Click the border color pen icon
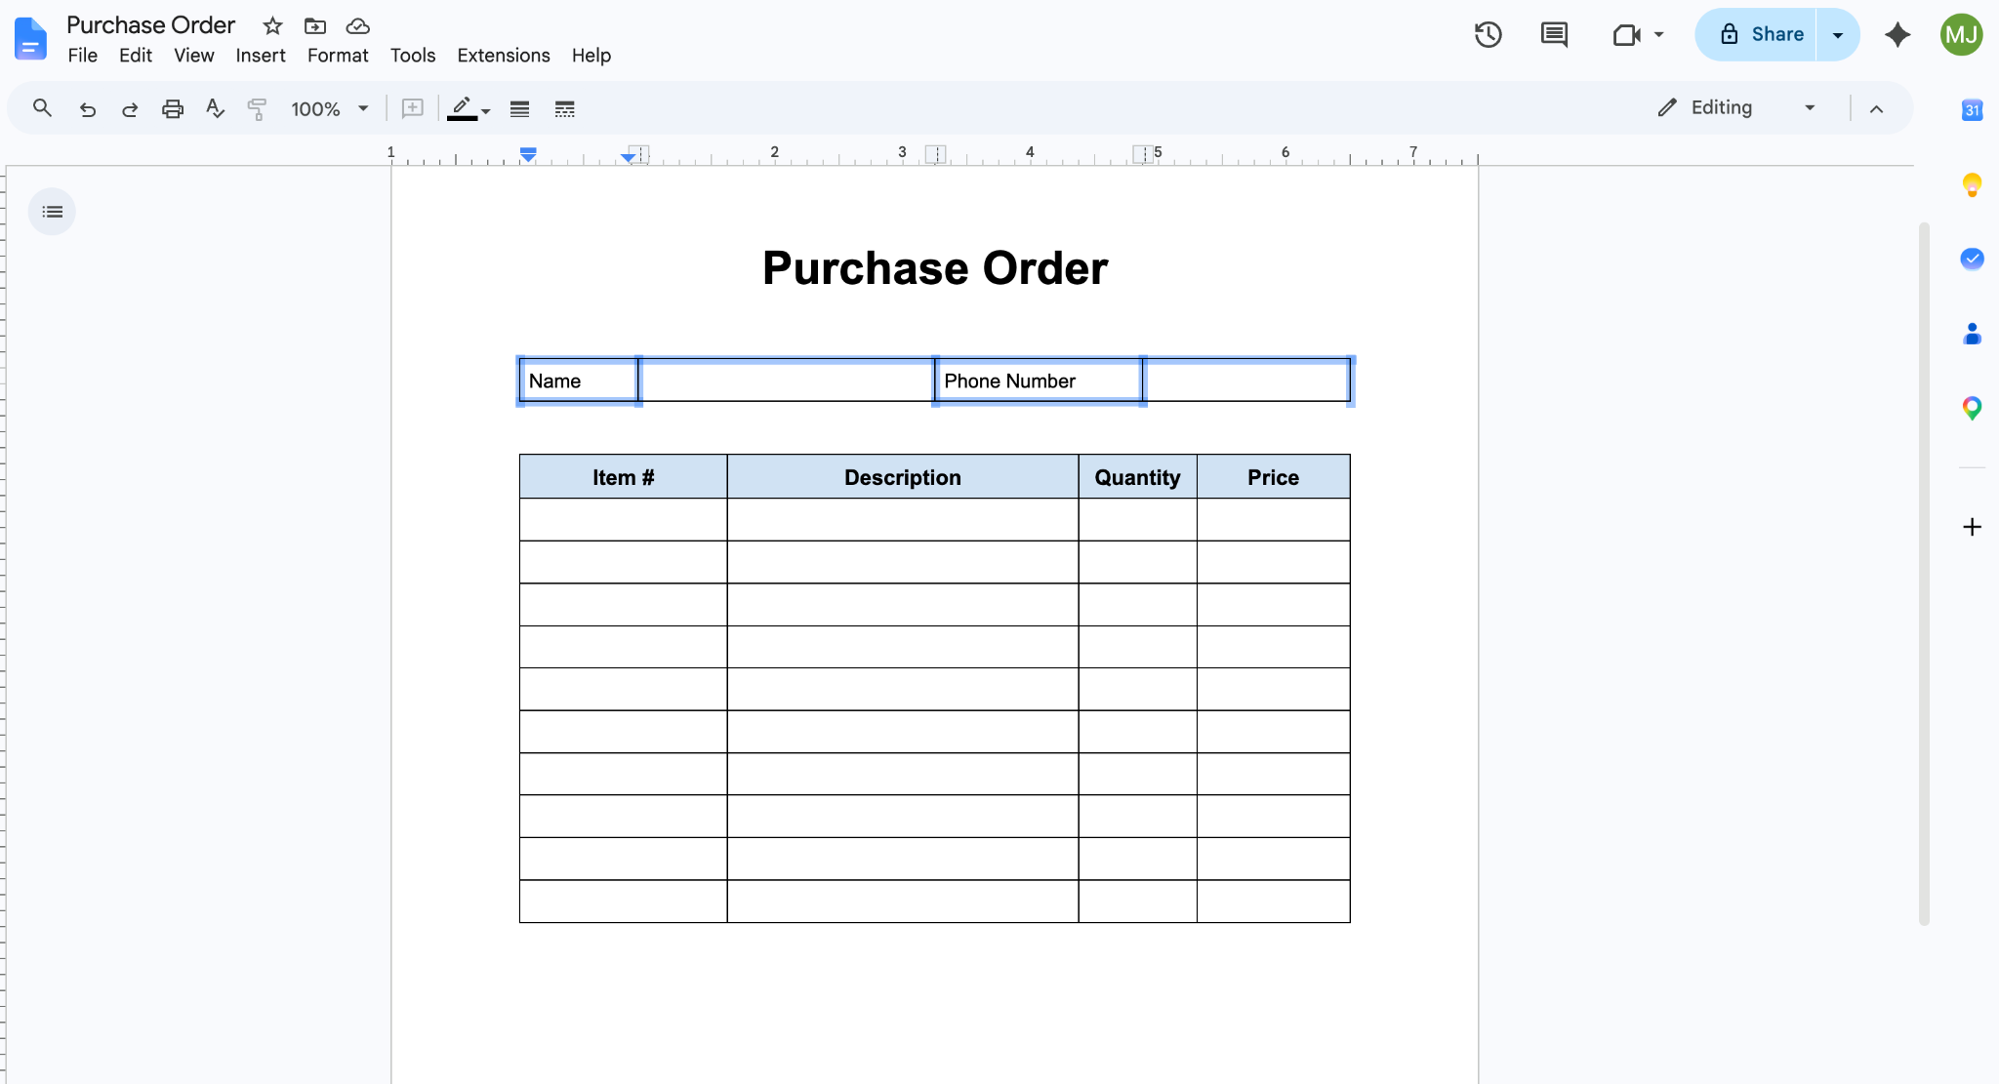The width and height of the screenshot is (1999, 1084). tap(462, 108)
